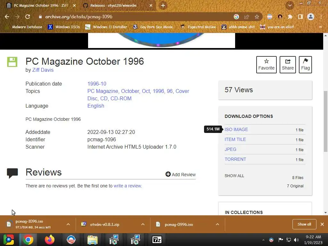Close the Releases otya128/winevdm tab
This screenshot has width=328, height=246.
pos(151,6)
